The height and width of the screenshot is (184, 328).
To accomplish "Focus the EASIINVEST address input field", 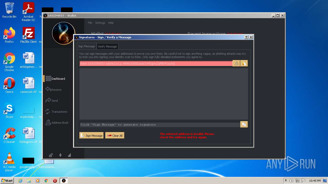I will [156, 64].
